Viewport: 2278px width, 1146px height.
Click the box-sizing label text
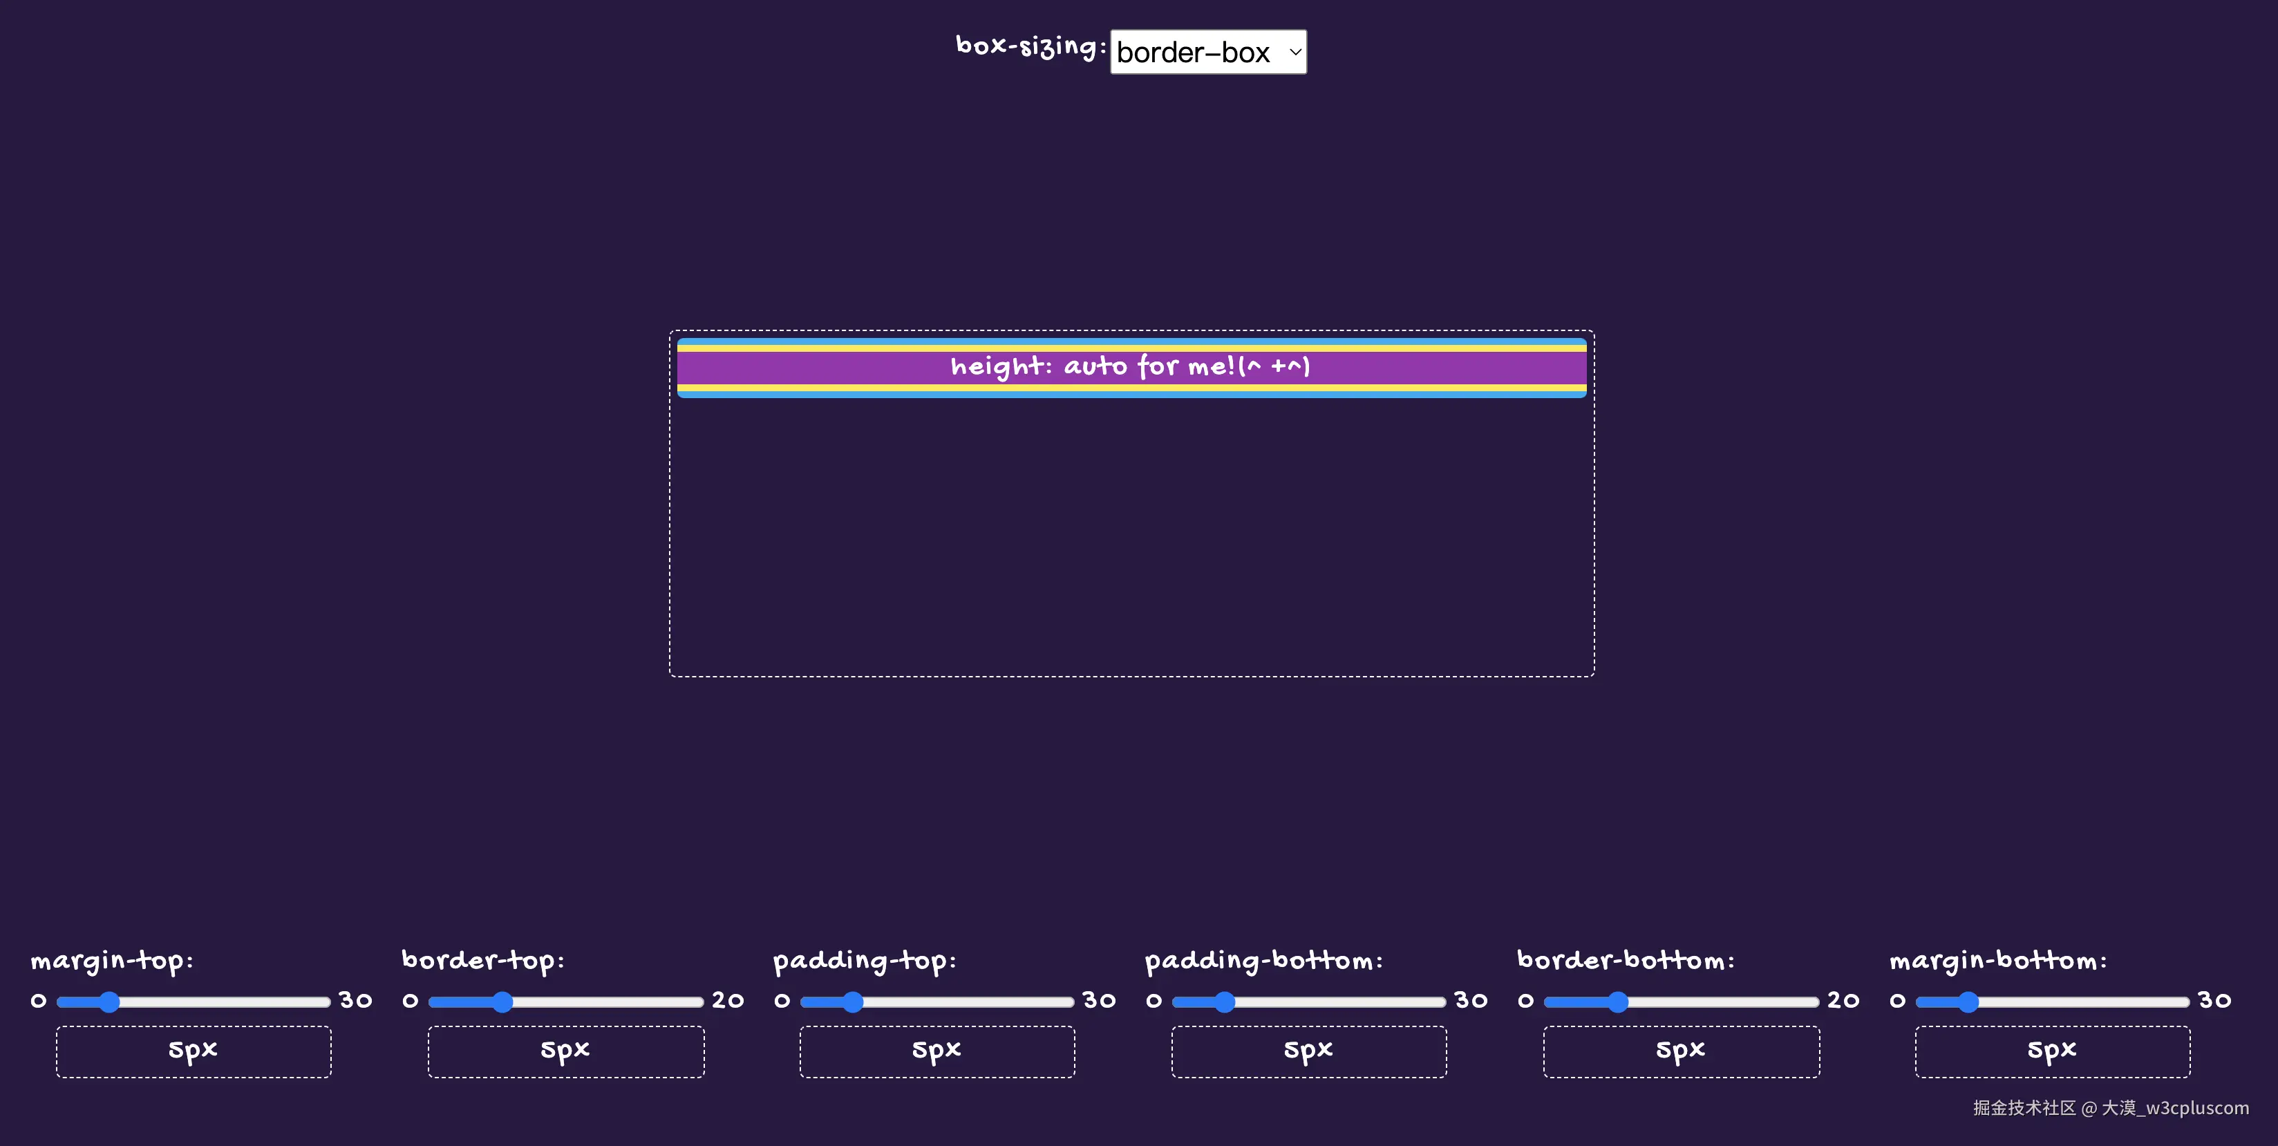click(x=1030, y=46)
